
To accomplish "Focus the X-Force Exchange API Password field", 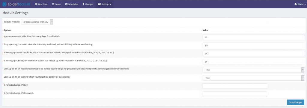I will tap(235, 94).
